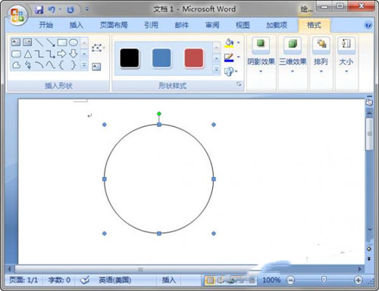Undo the last action
379x291 pixels.
[52, 10]
